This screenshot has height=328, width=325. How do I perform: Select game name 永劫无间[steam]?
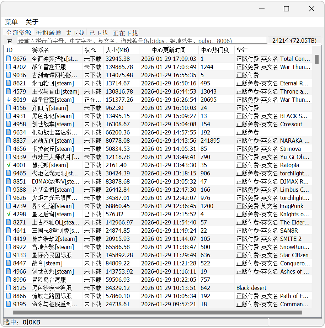pyautogui.click(x=53, y=141)
